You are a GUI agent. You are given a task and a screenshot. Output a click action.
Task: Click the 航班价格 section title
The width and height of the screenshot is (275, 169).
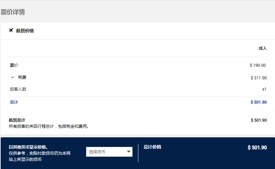[25, 31]
